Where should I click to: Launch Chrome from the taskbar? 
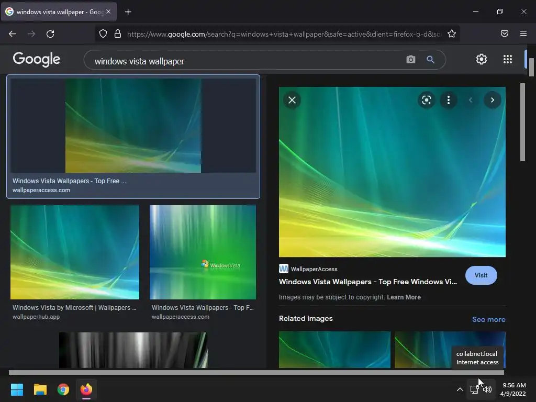point(63,389)
